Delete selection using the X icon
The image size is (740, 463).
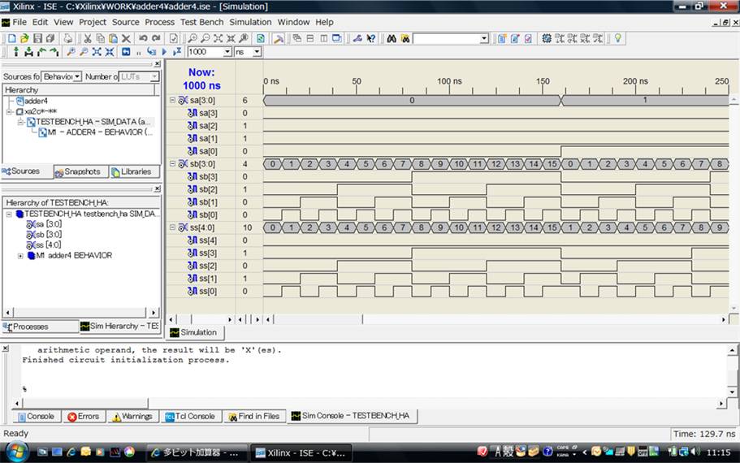tap(126, 39)
